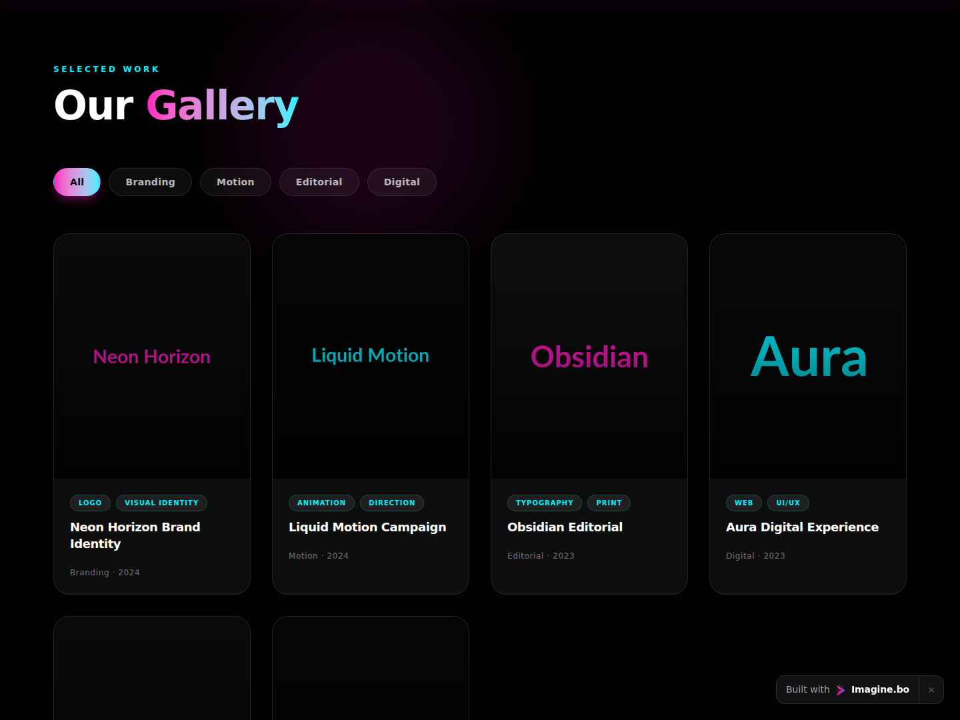Open the Obsidian artwork thumbnail
This screenshot has height=720, width=960.
point(589,356)
